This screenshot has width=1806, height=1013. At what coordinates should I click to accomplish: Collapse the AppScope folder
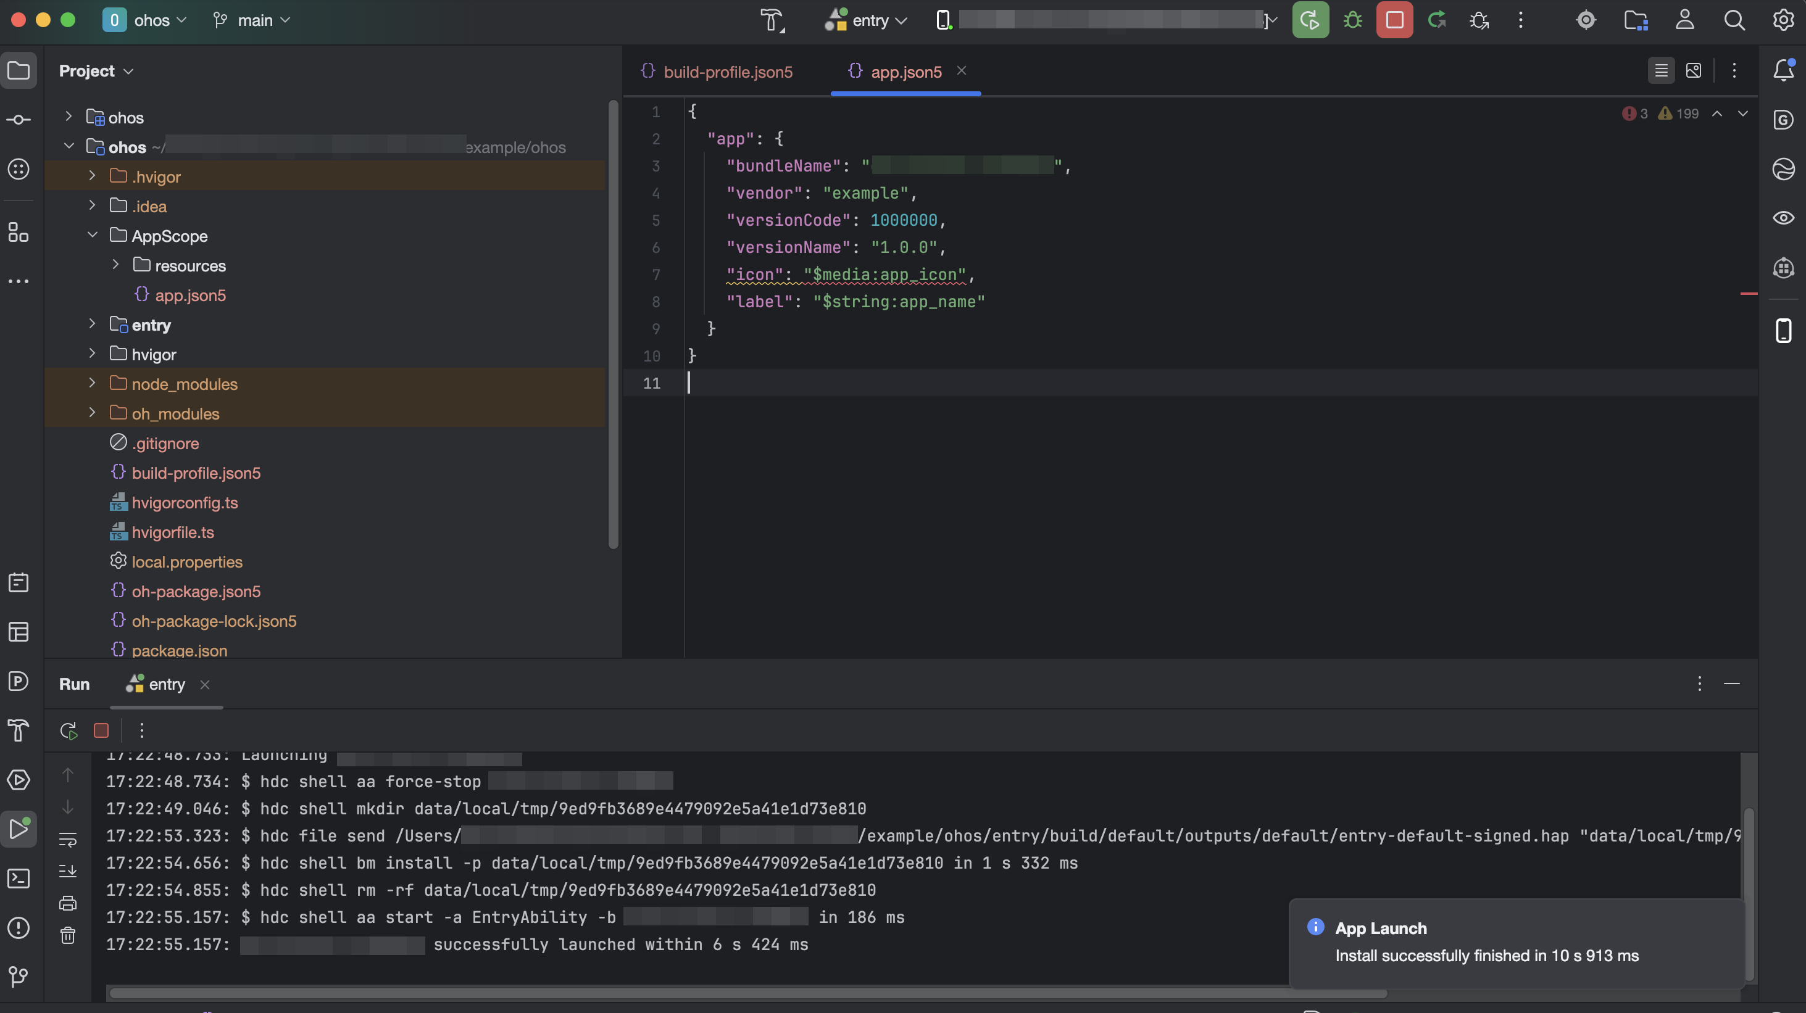[x=92, y=236]
